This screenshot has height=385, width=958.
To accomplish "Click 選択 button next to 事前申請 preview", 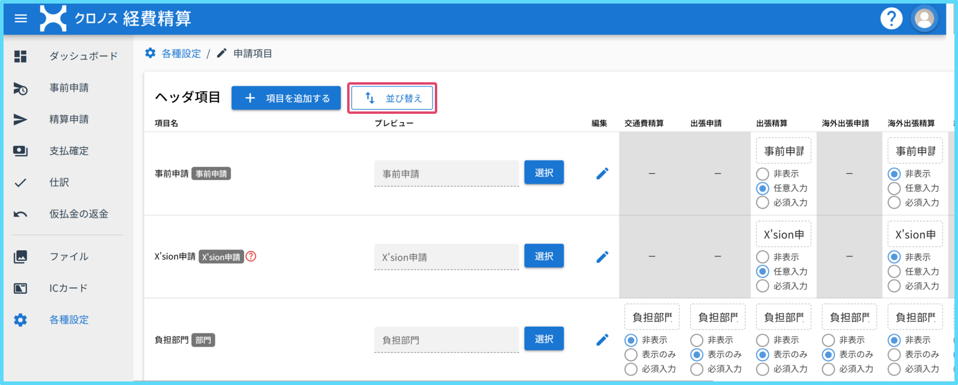I will (x=543, y=173).
